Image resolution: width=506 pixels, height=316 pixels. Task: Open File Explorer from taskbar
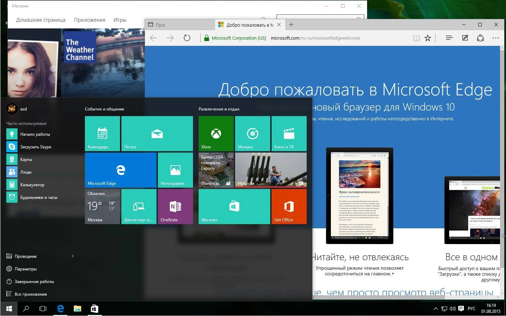pos(77,309)
